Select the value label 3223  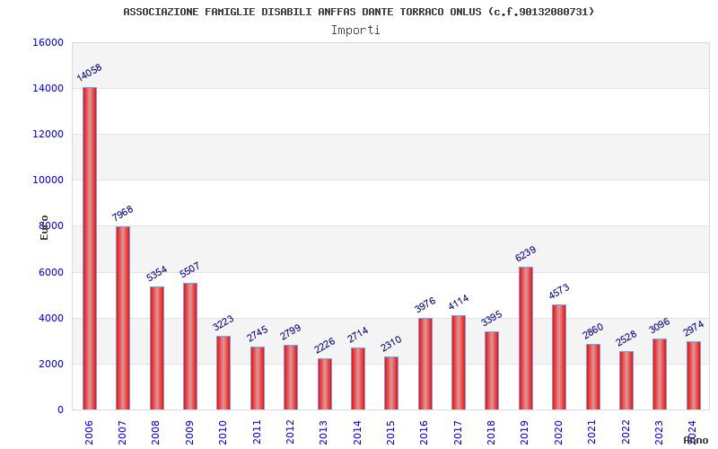pos(223,322)
